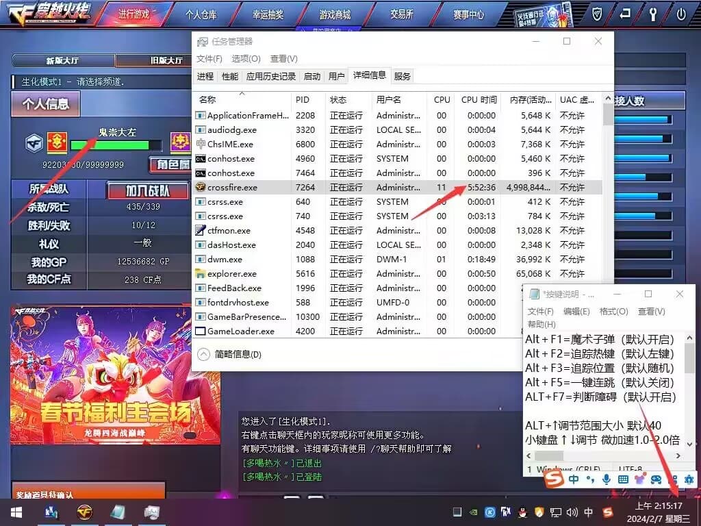Screen dimensions: 701x526
Task: Click the CF badge icon beside player rank
Action: pyautogui.click(x=34, y=143)
